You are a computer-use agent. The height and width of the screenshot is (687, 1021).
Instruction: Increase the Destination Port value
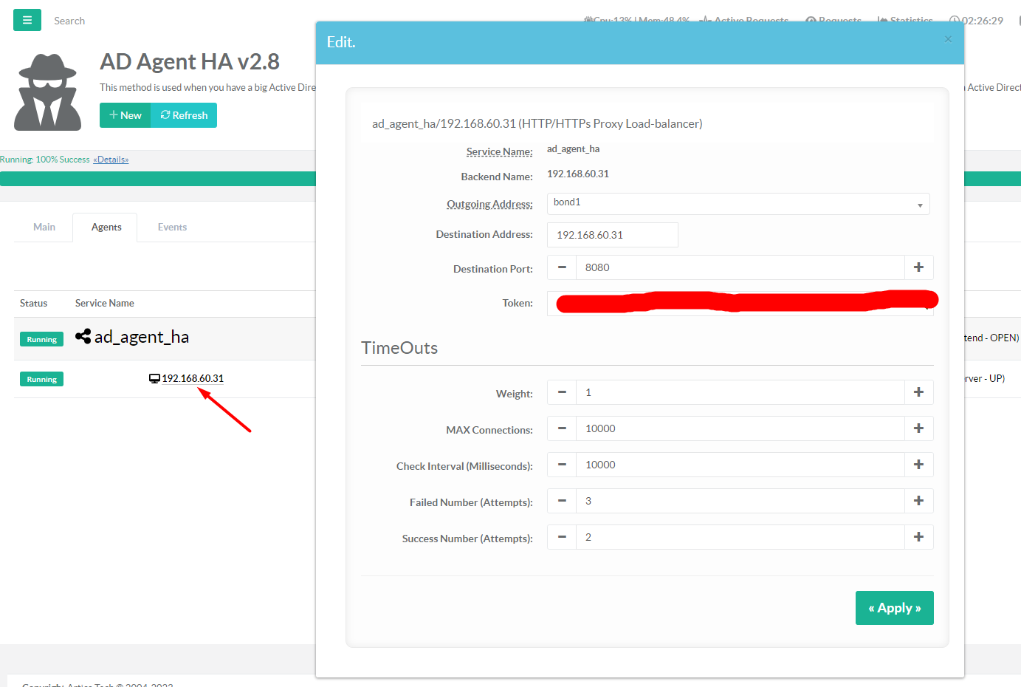(x=918, y=267)
